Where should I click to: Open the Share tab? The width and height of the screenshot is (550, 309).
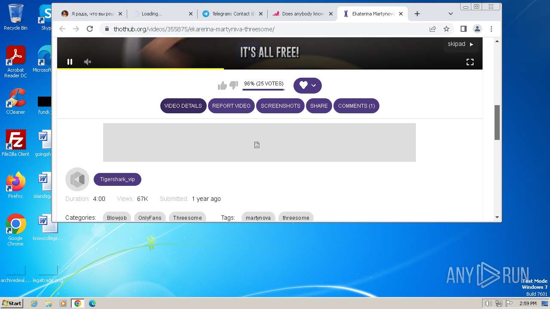tap(319, 106)
